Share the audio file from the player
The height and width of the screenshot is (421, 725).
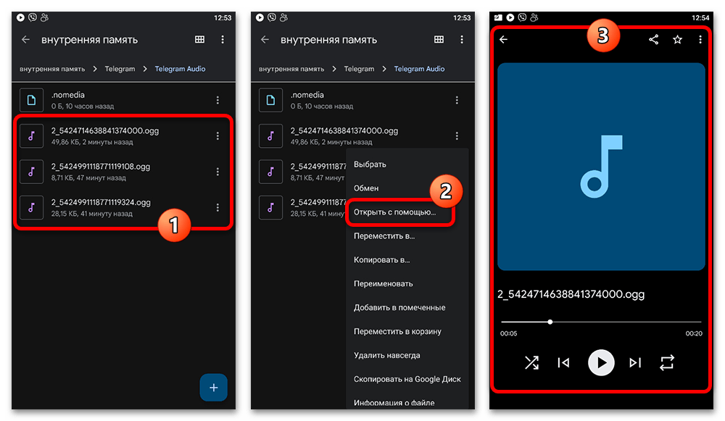(x=653, y=40)
